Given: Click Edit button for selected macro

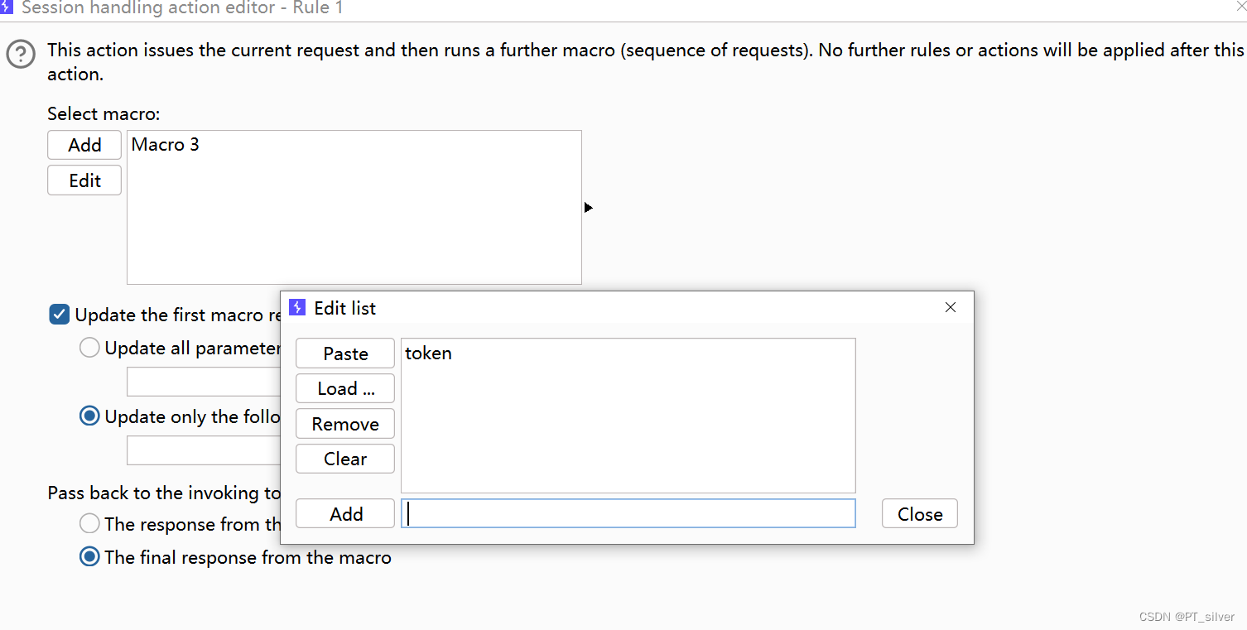Looking at the screenshot, I should tap(84, 180).
